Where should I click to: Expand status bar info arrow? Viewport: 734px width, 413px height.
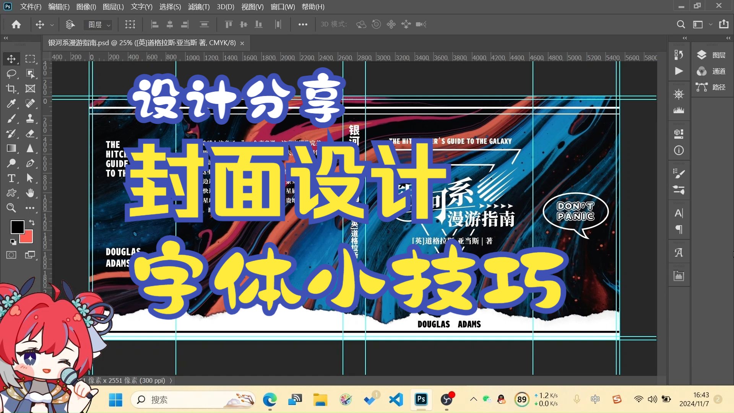171,380
